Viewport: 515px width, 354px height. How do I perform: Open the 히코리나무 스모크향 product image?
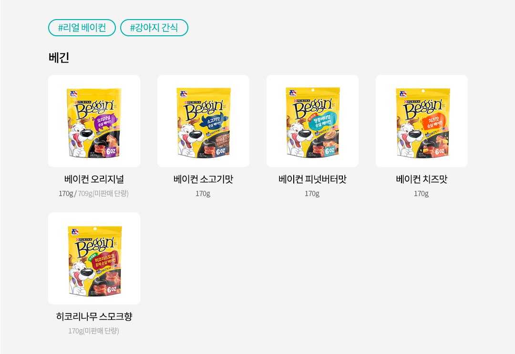pyautogui.click(x=94, y=259)
